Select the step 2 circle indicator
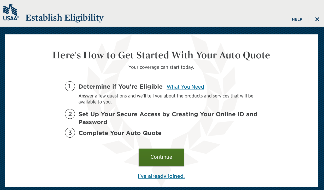The height and width of the screenshot is (190, 324). click(70, 114)
